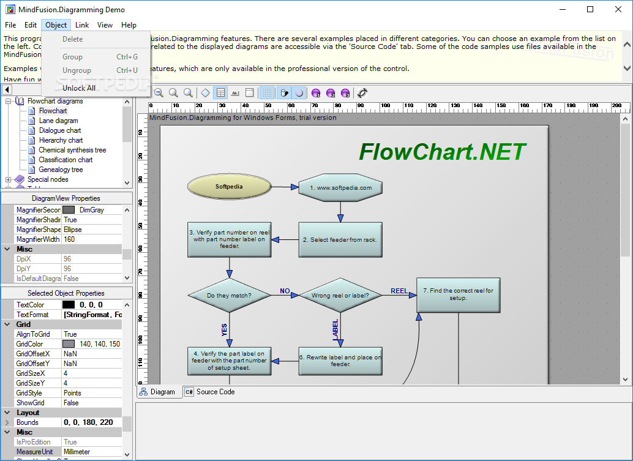This screenshot has height=461, width=633.
Task: Toggle the dotted grid display button
Action: tap(266, 93)
